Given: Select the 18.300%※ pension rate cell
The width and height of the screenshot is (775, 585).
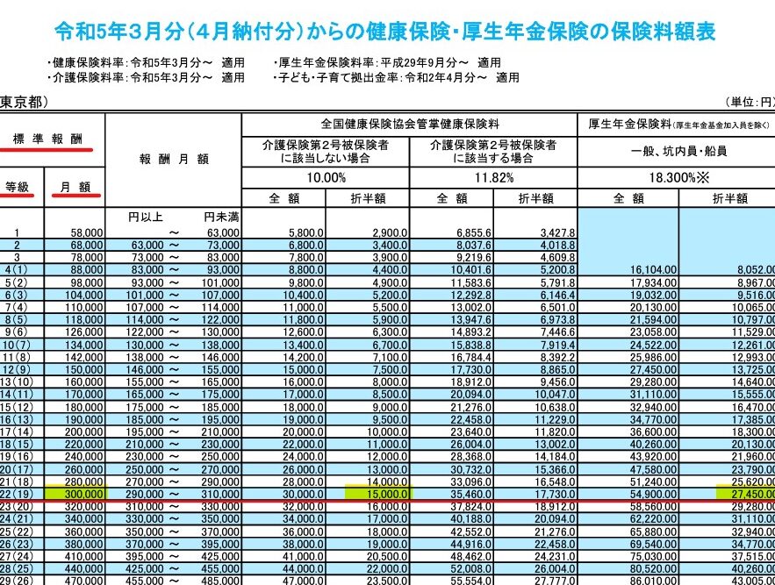Looking at the screenshot, I should click(x=676, y=178).
